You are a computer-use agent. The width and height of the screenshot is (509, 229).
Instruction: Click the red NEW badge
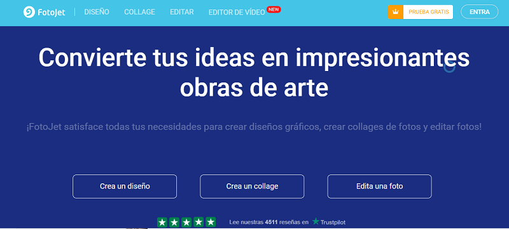(x=274, y=10)
